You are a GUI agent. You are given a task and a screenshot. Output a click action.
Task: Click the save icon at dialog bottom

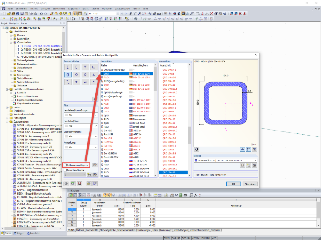click(x=95, y=184)
